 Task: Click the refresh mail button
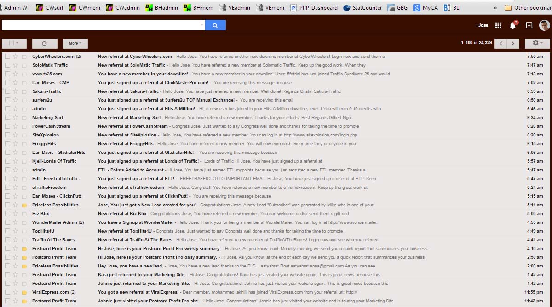click(x=45, y=44)
